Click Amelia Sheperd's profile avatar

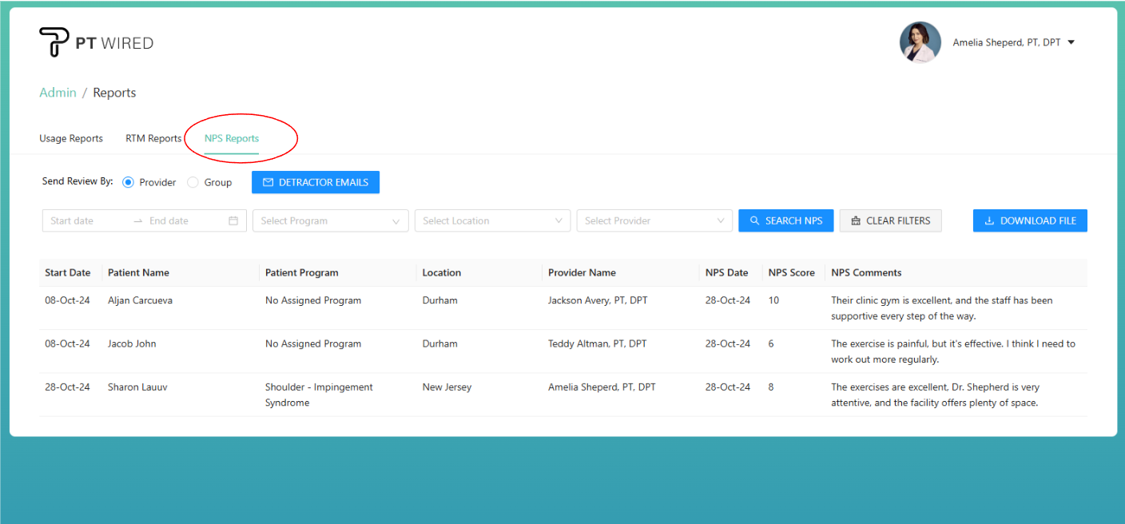pos(920,42)
